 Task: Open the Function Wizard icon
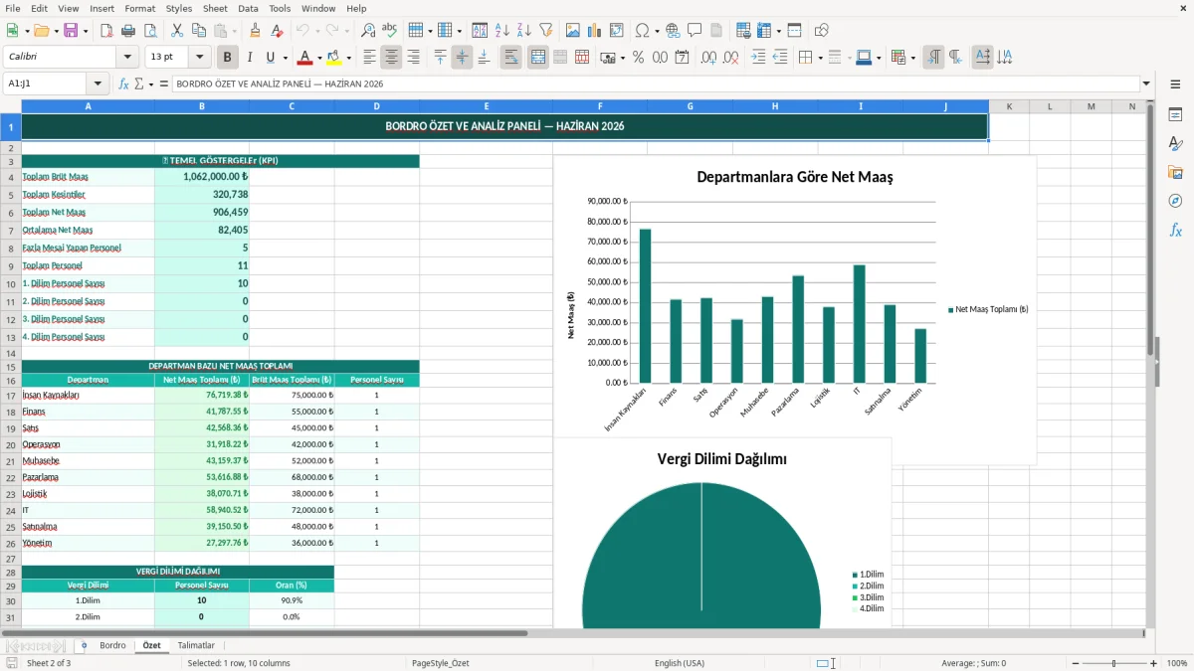(x=123, y=84)
